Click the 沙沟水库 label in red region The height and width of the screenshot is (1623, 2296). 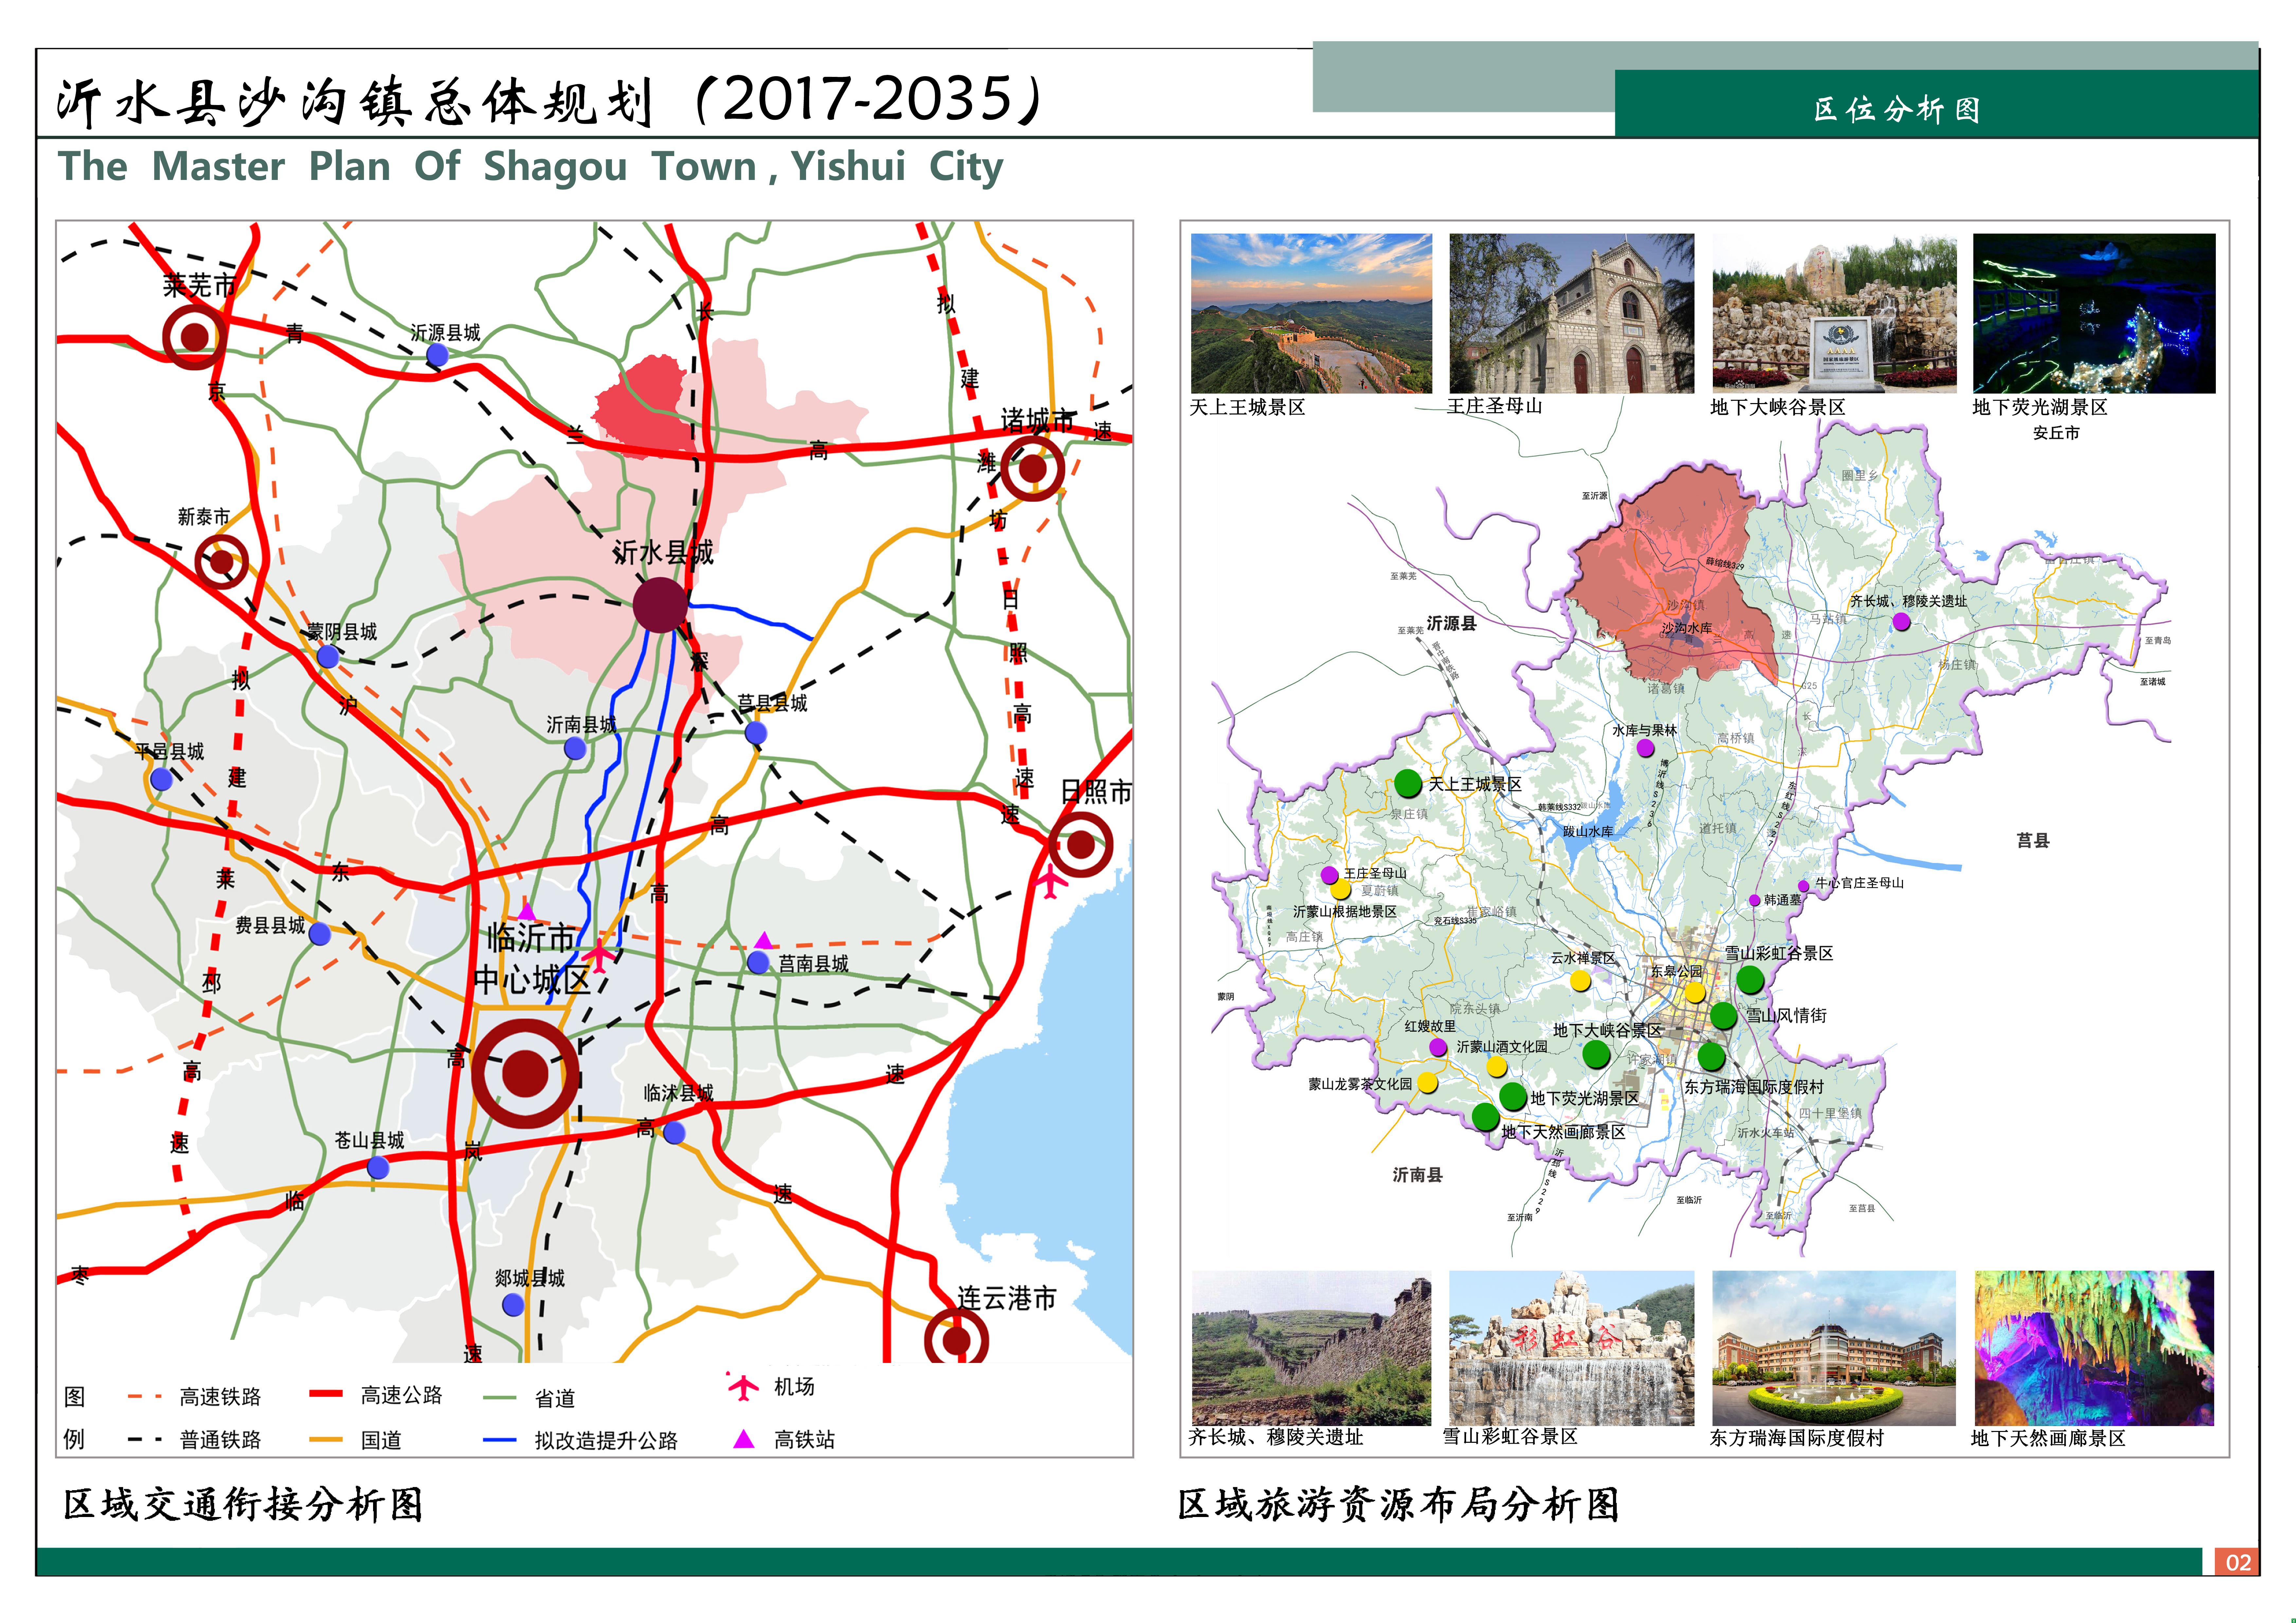pos(1687,628)
